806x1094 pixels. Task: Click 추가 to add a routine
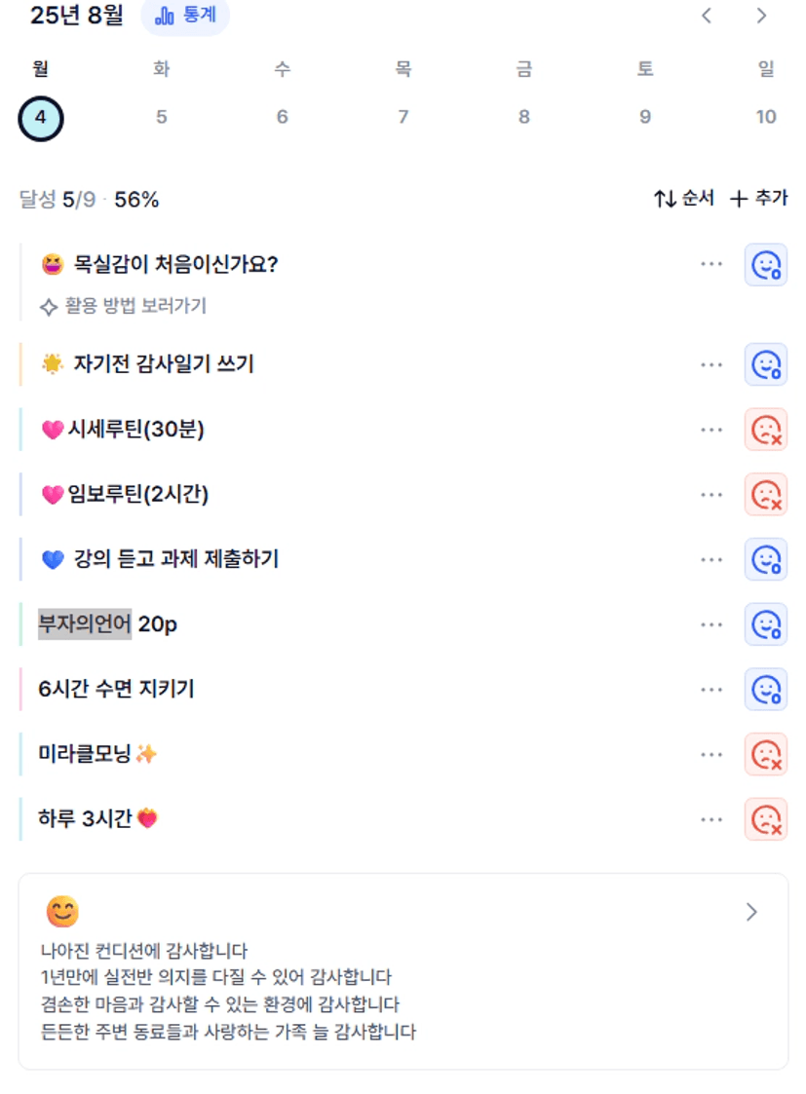click(x=758, y=199)
